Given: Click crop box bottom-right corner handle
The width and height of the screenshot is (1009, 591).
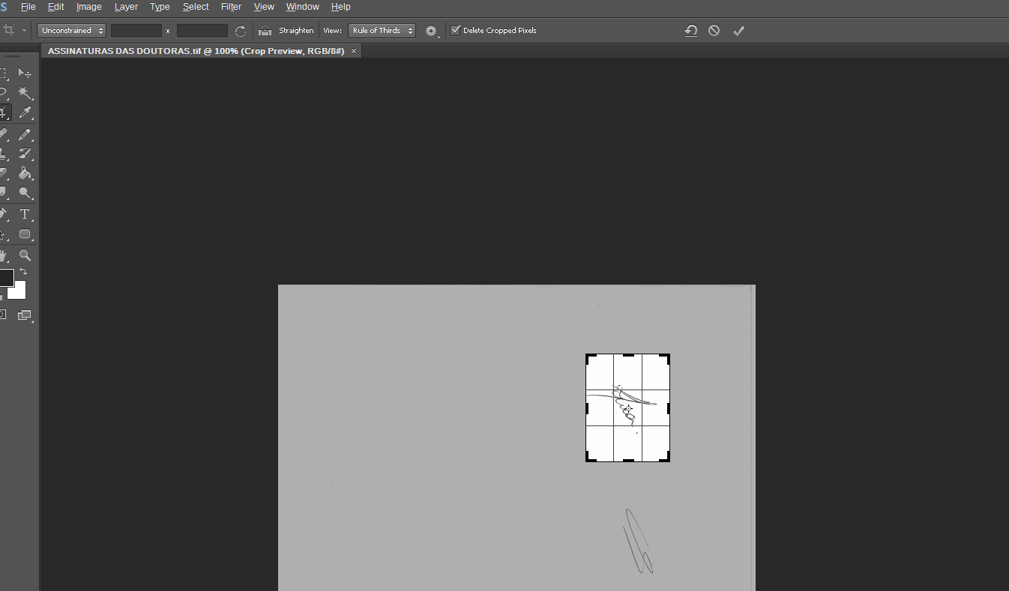Looking at the screenshot, I should (666, 457).
